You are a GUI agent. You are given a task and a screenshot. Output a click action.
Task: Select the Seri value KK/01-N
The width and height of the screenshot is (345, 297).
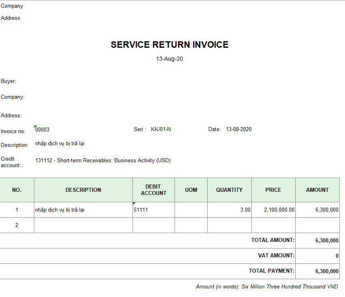161,129
